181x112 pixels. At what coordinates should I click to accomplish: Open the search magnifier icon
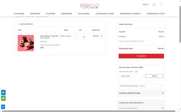click(x=161, y=5)
